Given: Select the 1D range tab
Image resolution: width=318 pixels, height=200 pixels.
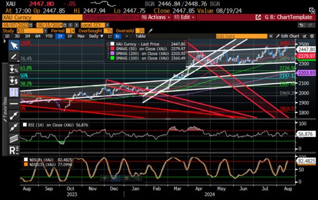Looking at the screenshot, I should tap(7, 36).
